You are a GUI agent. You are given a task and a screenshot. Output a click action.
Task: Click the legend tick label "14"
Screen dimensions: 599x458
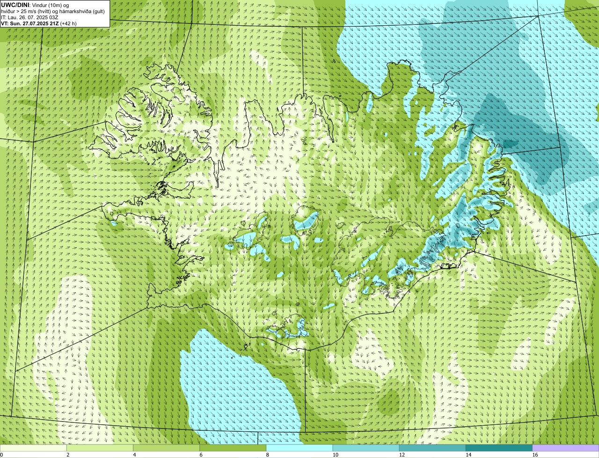(x=468, y=455)
